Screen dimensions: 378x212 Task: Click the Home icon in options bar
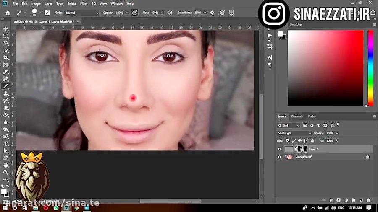point(8,13)
